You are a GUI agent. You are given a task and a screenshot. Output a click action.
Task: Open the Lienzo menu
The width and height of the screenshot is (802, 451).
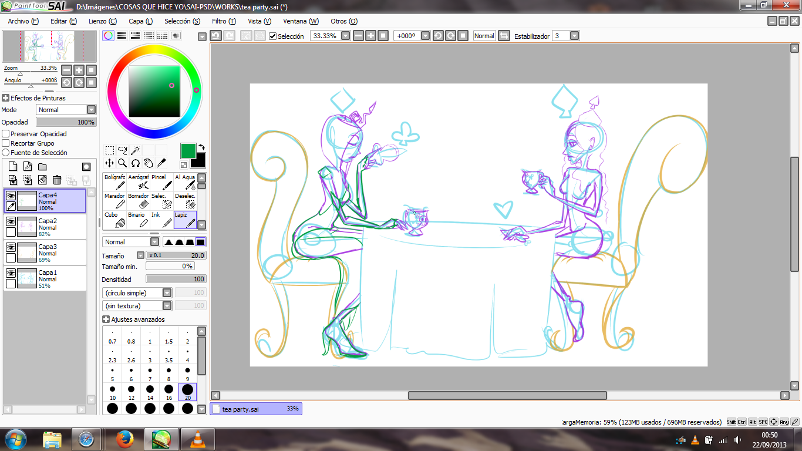(x=103, y=21)
